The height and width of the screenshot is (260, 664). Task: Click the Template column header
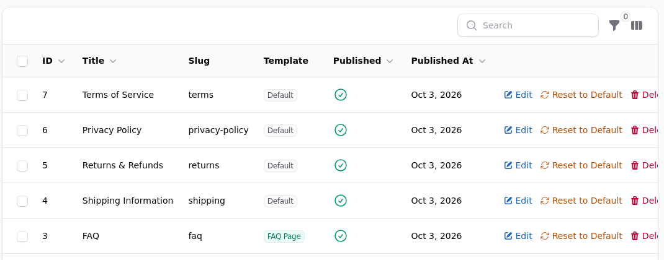(286, 61)
